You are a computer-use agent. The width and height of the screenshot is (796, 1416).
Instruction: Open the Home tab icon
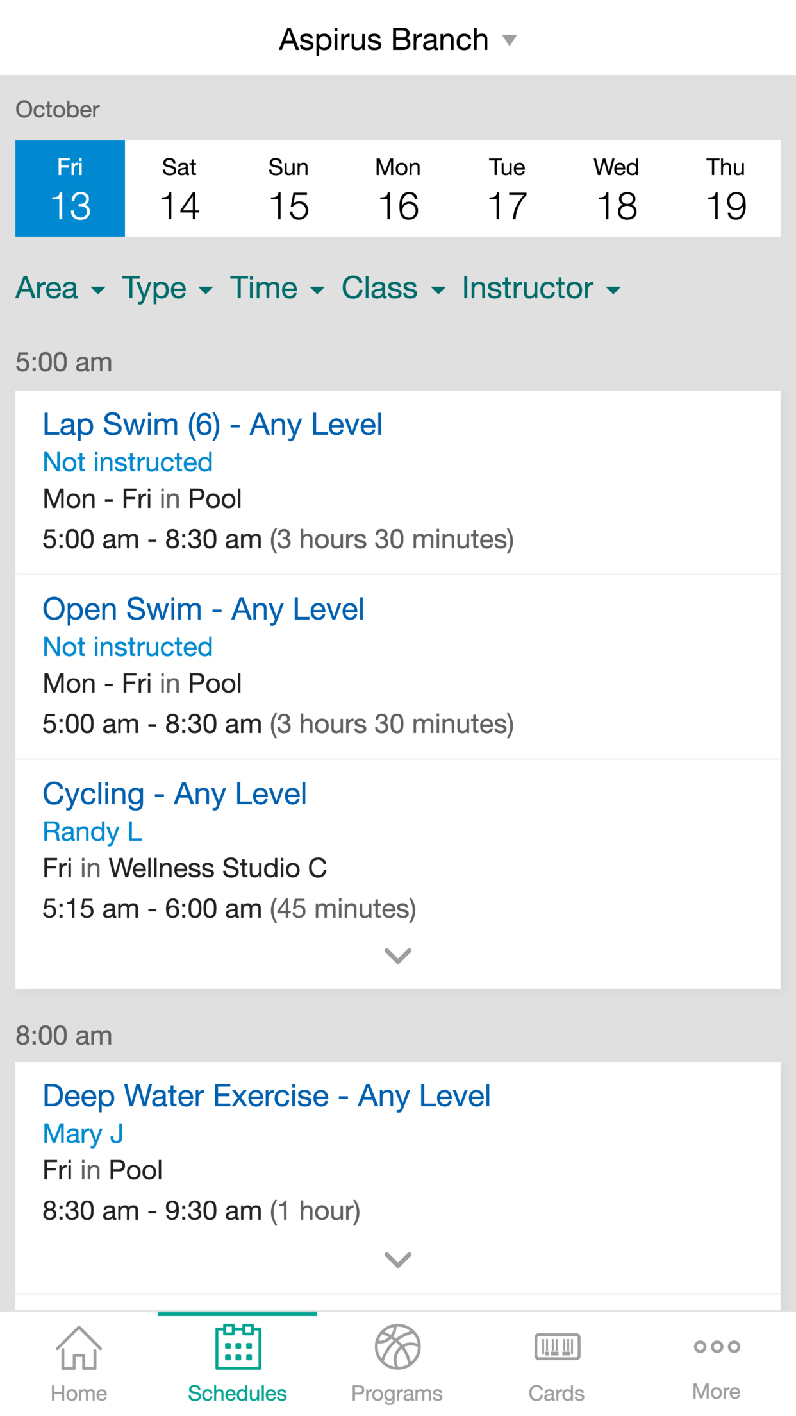click(x=79, y=1347)
